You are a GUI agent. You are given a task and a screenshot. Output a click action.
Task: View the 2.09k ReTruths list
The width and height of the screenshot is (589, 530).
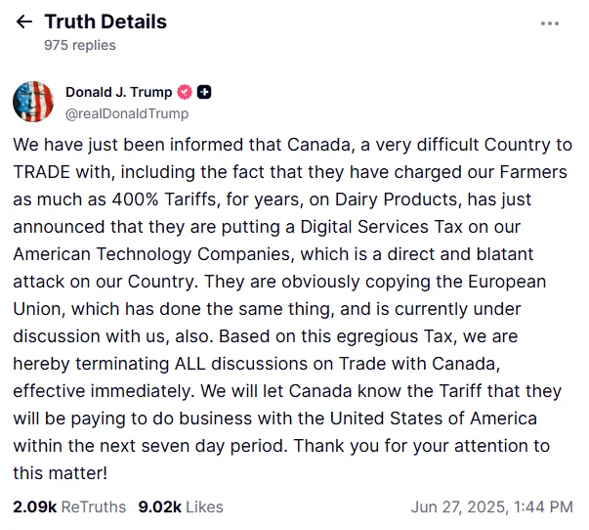pyautogui.click(x=69, y=507)
